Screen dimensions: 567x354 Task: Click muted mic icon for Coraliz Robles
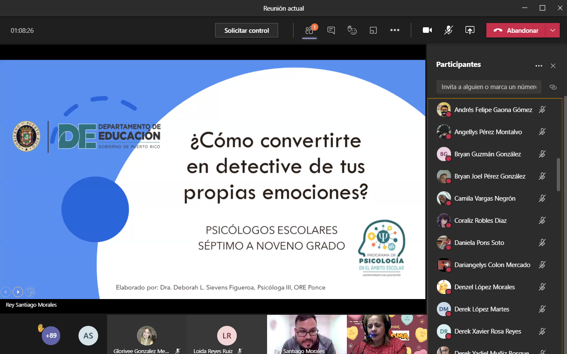coord(542,220)
